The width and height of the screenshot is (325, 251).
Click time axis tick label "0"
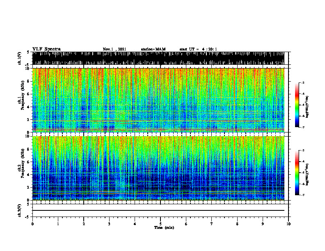32,224
